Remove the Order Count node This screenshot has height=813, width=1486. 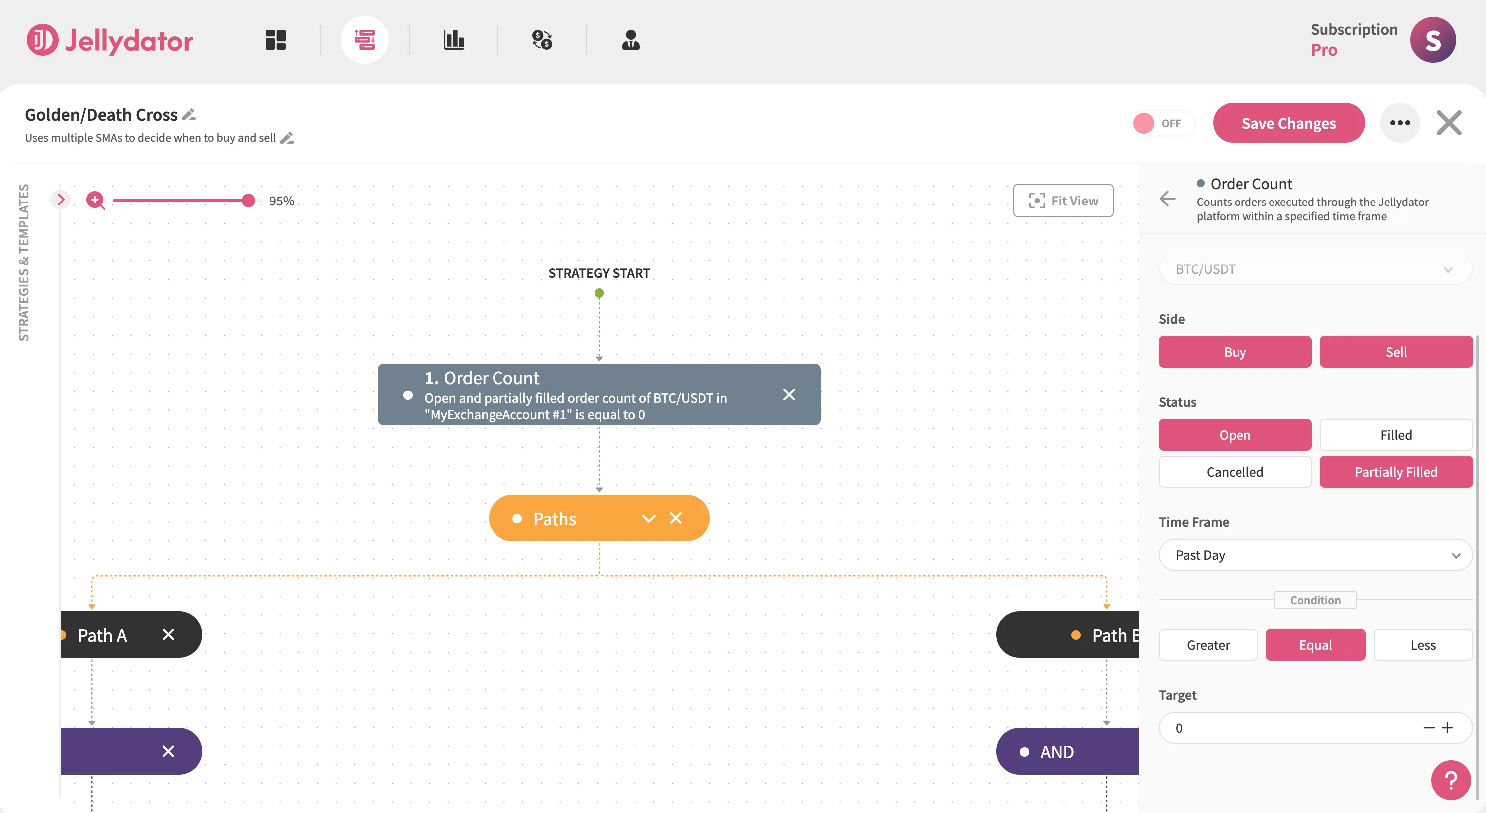789,395
